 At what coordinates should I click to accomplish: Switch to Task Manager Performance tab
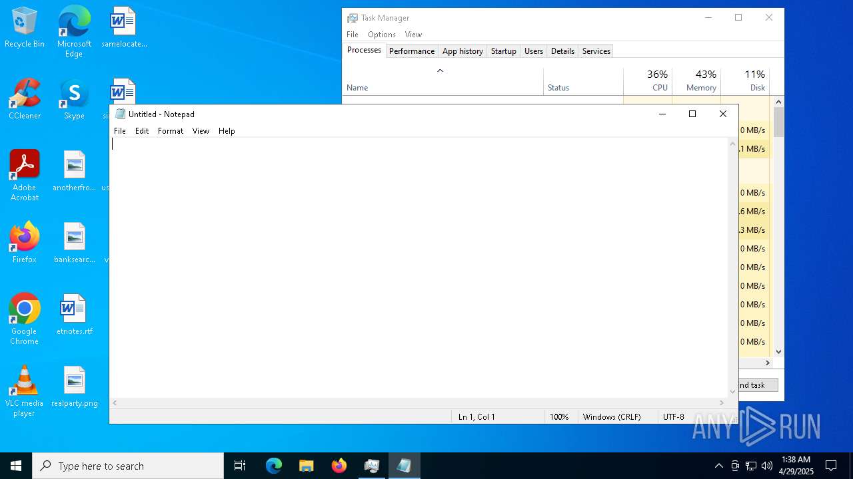pos(412,51)
